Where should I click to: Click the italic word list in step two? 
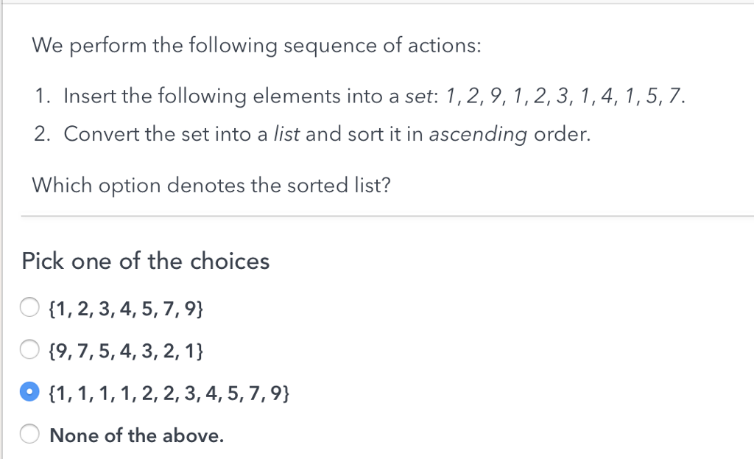286,135
